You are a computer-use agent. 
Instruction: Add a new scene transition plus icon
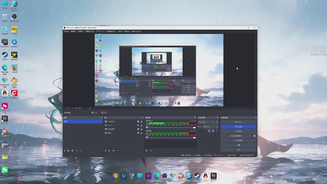click(x=209, y=131)
